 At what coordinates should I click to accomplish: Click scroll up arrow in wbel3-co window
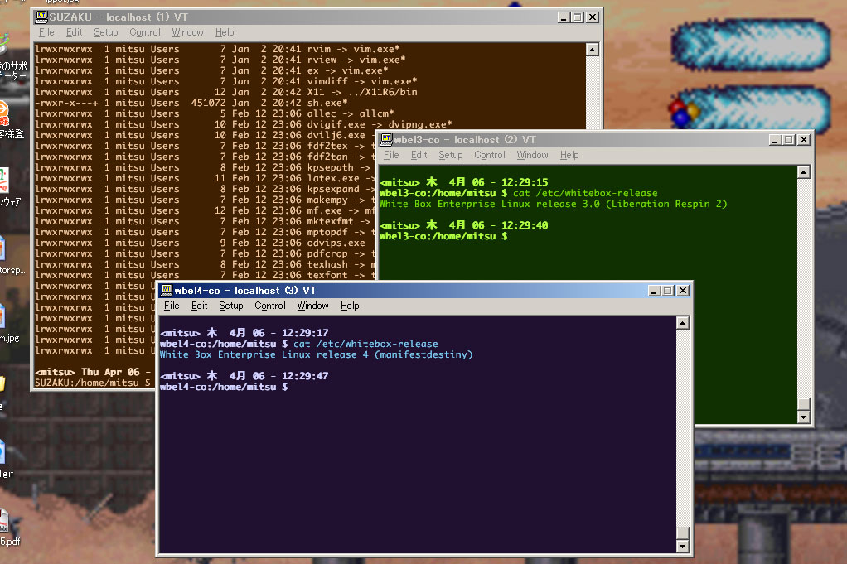pyautogui.click(x=801, y=172)
